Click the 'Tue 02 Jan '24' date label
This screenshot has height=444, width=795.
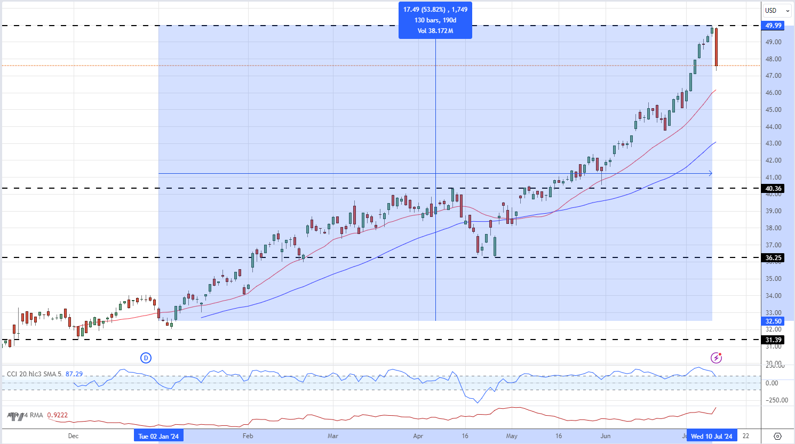point(158,436)
